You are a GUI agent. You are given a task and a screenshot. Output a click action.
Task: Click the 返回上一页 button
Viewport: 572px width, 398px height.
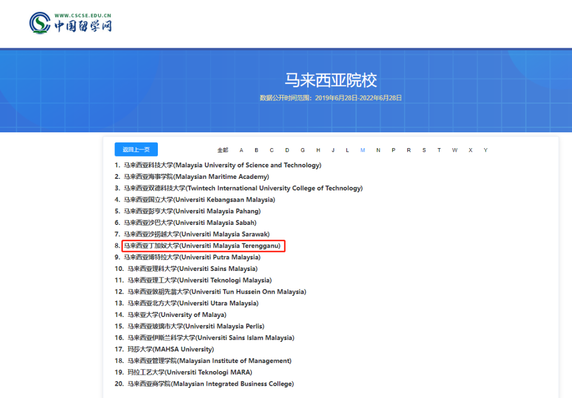tap(136, 149)
